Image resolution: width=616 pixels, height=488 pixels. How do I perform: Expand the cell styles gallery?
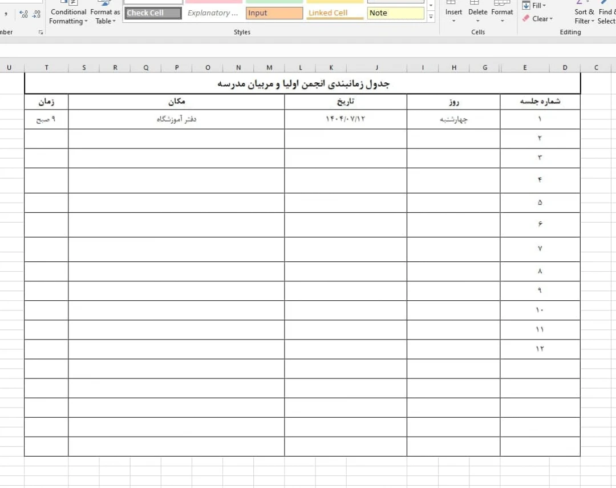431,18
